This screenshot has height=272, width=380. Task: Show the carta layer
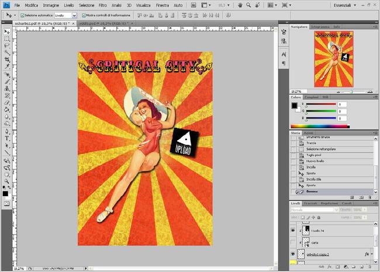click(293, 242)
